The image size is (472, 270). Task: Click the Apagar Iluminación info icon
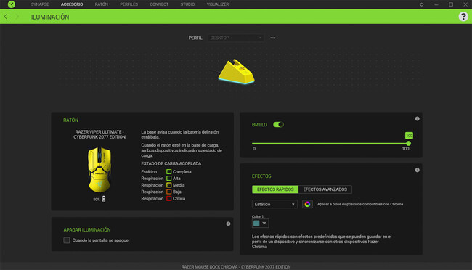point(228,224)
